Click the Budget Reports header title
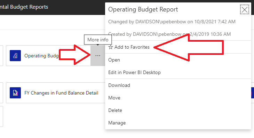Image resolution: width=254 pixels, height=138 pixels. [24, 7]
